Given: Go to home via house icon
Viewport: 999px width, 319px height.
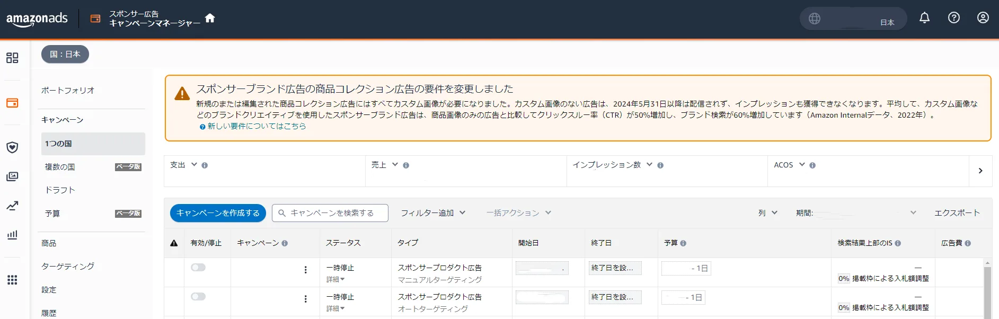Looking at the screenshot, I should tap(210, 18).
